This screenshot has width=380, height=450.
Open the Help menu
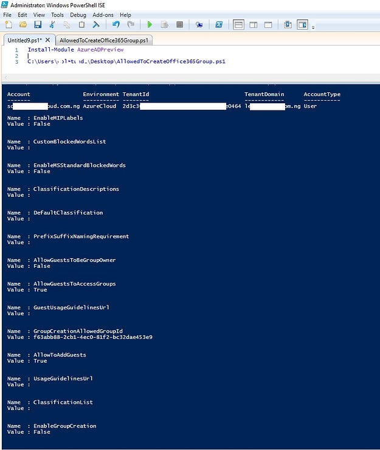pos(125,15)
